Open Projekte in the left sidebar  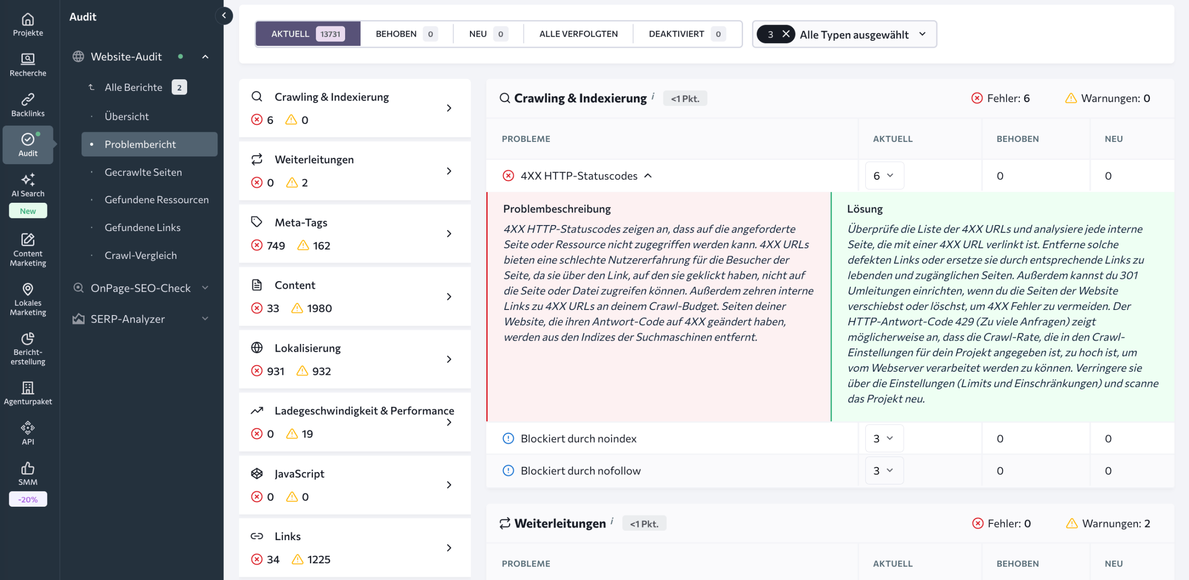[x=28, y=25]
